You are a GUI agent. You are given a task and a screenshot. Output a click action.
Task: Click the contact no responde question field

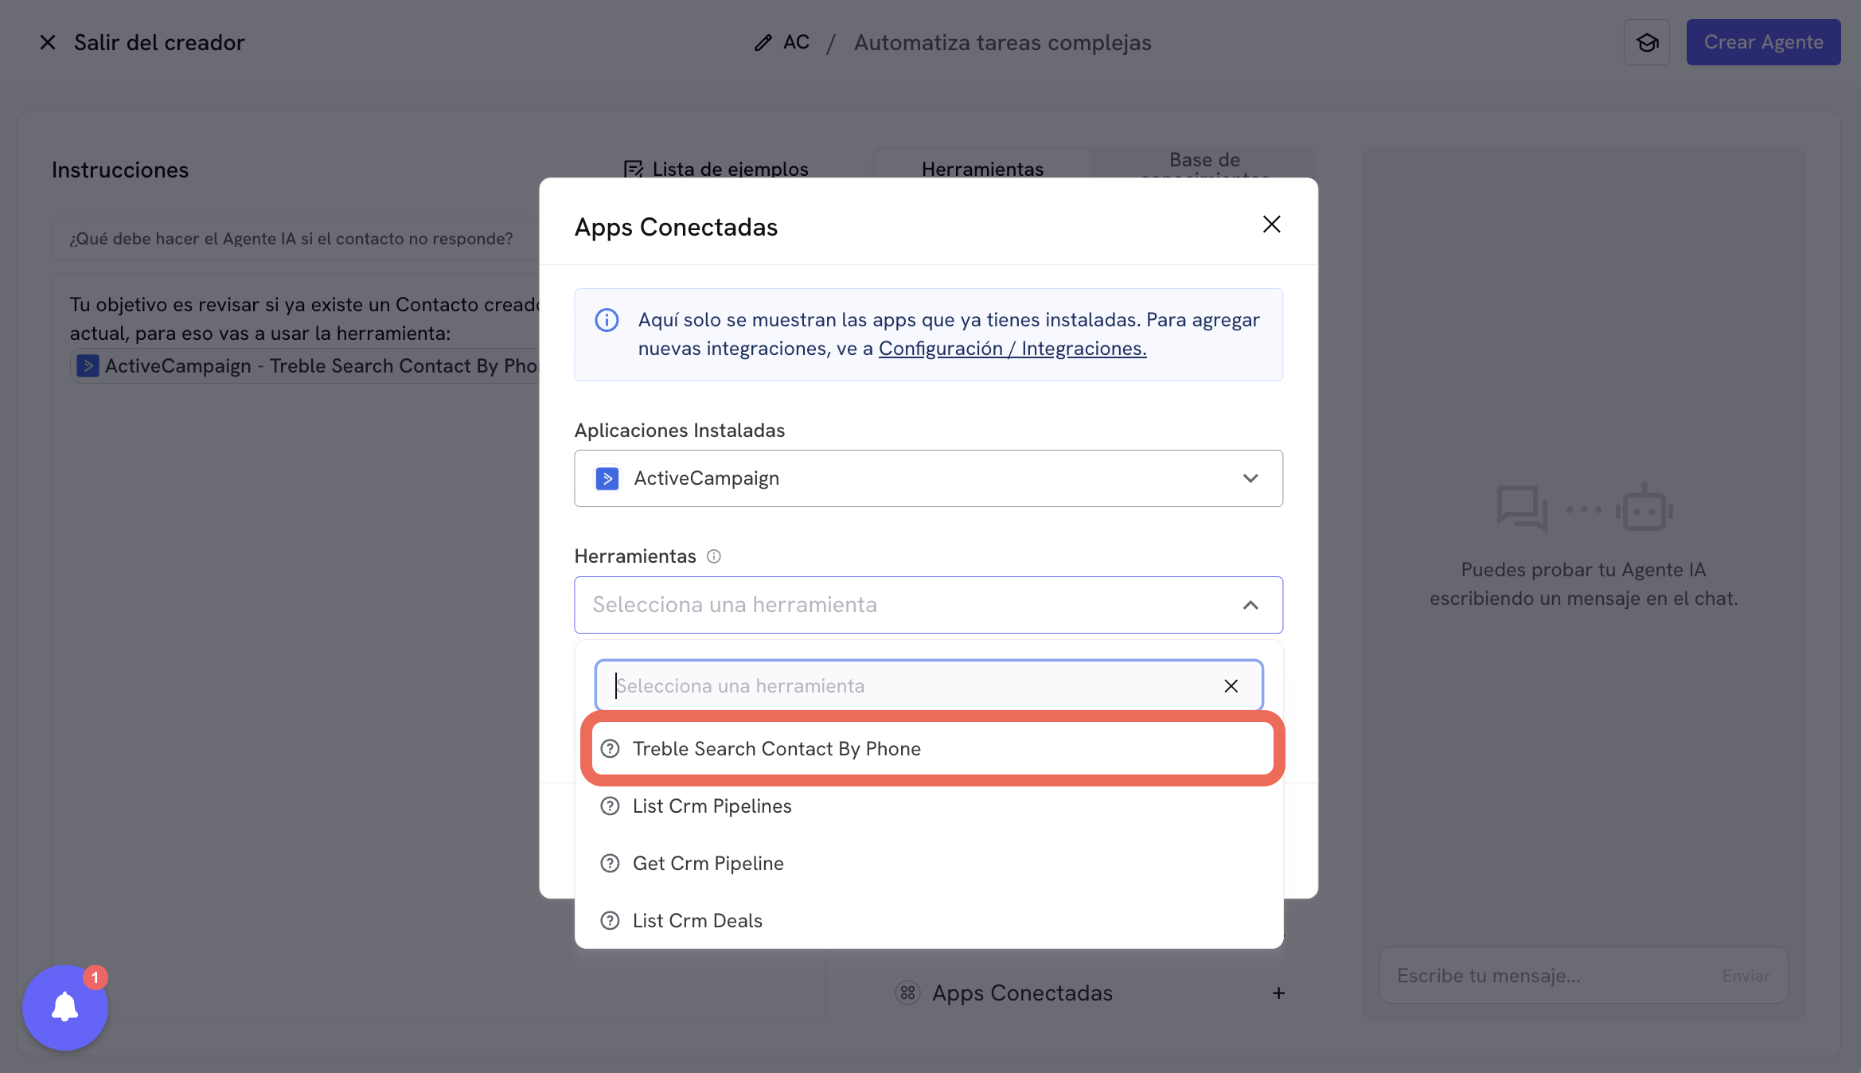296,239
